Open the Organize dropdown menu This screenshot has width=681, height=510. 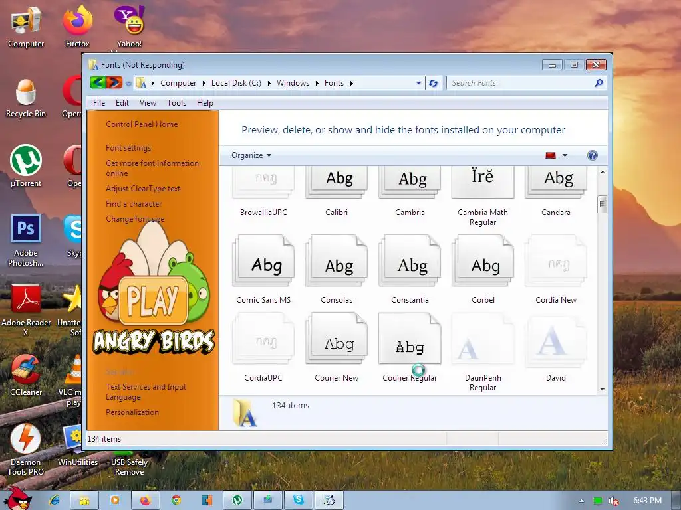coord(251,155)
